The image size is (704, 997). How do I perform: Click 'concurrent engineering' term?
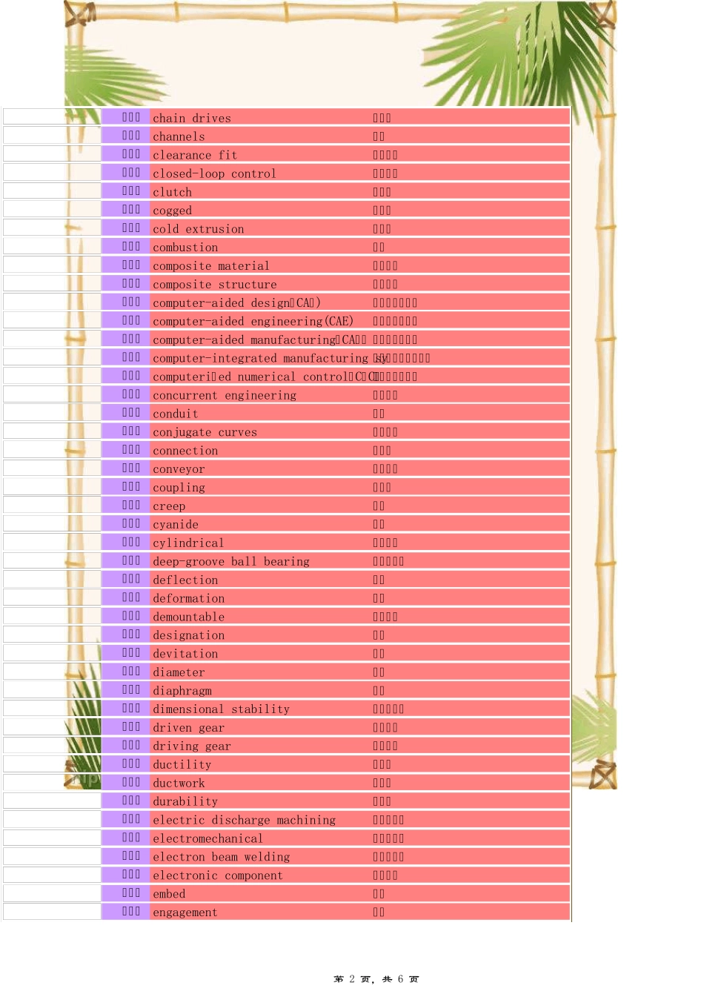coord(225,395)
